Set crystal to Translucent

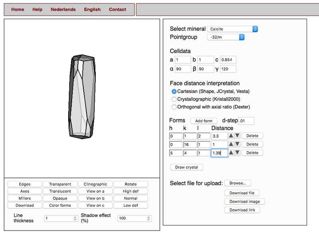pos(60,191)
